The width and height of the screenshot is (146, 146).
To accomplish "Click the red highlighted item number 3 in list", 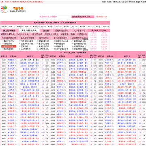I will 9,46.
